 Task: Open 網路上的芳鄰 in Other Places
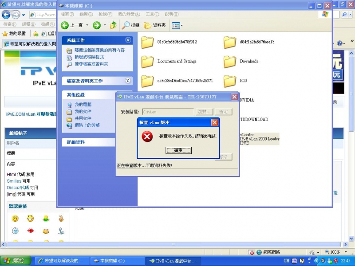[87, 125]
